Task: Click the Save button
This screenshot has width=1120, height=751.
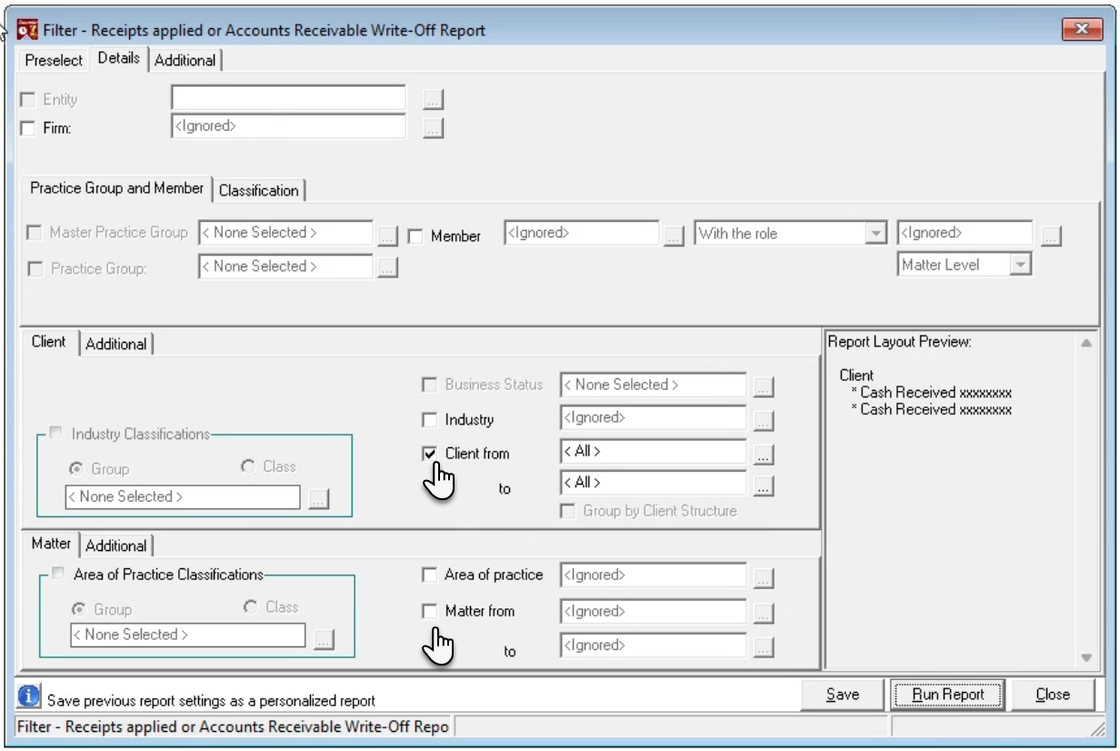Action: 843,695
